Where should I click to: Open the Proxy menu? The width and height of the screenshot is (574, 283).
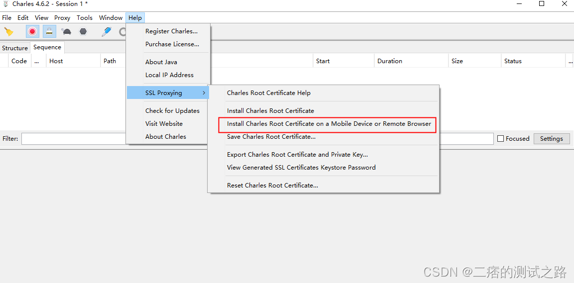(62, 17)
